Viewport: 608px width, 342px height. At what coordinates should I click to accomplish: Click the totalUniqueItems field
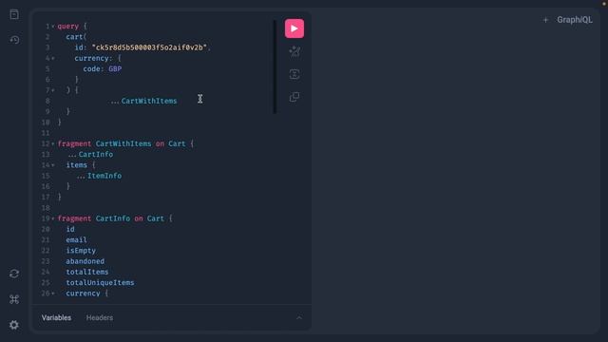[100, 283]
